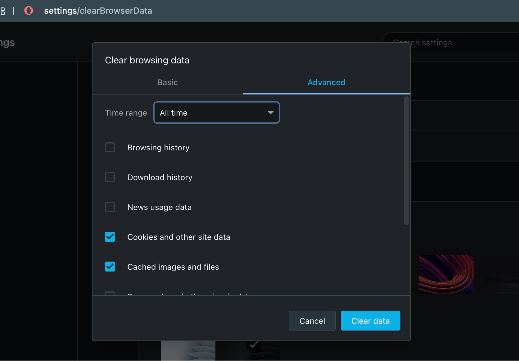519x361 pixels.
Task: Select the Advanced tab
Action: click(x=326, y=82)
